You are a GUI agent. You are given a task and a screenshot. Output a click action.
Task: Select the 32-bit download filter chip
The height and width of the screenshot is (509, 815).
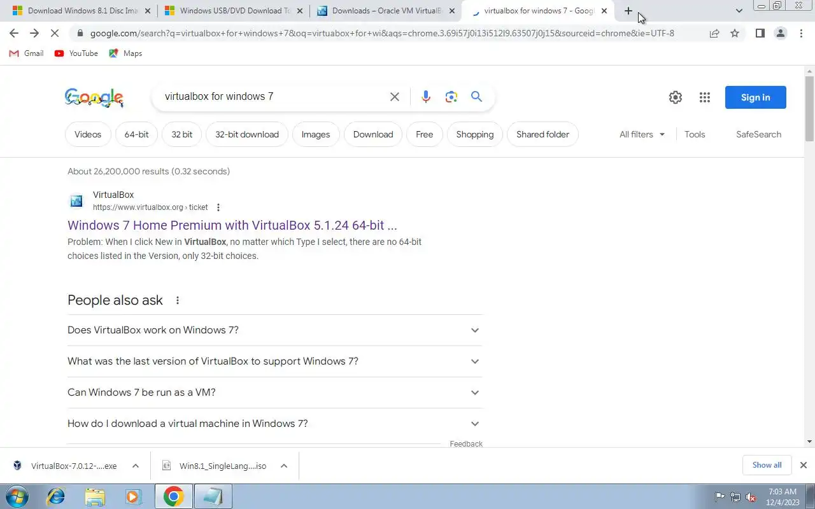coord(247,134)
